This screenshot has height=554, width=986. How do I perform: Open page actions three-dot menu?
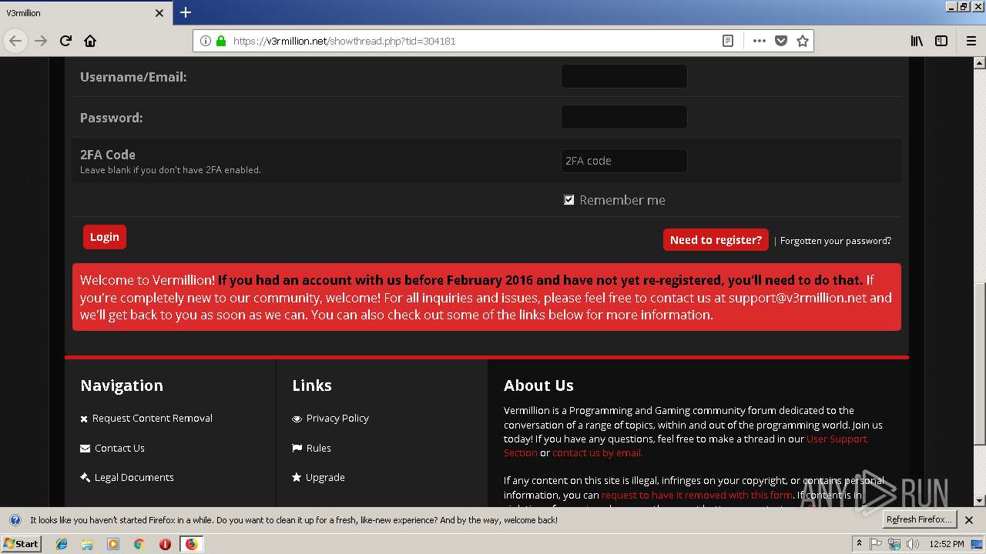[760, 41]
